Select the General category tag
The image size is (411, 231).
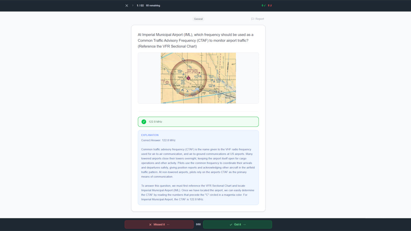pos(198,19)
